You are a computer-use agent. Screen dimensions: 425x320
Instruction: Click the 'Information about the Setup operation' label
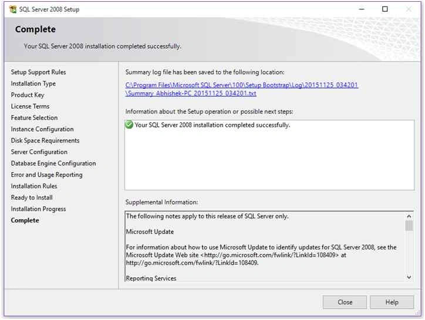[209, 112]
